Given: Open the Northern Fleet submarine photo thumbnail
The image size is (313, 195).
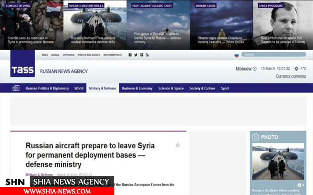Looking at the screenshot, I should pyautogui.click(x=278, y=161).
